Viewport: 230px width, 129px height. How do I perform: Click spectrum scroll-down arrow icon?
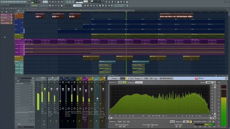[215, 115]
